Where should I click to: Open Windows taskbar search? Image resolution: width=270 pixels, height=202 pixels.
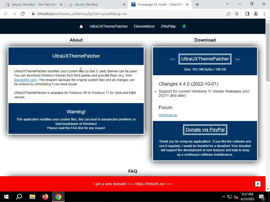coord(19,197)
